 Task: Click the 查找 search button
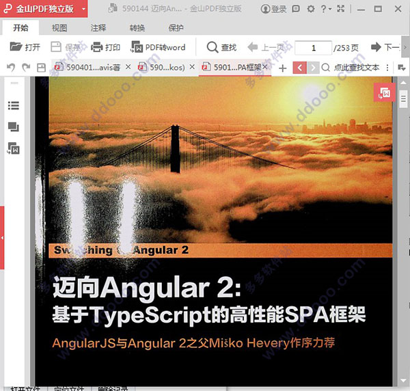pyautogui.click(x=221, y=47)
